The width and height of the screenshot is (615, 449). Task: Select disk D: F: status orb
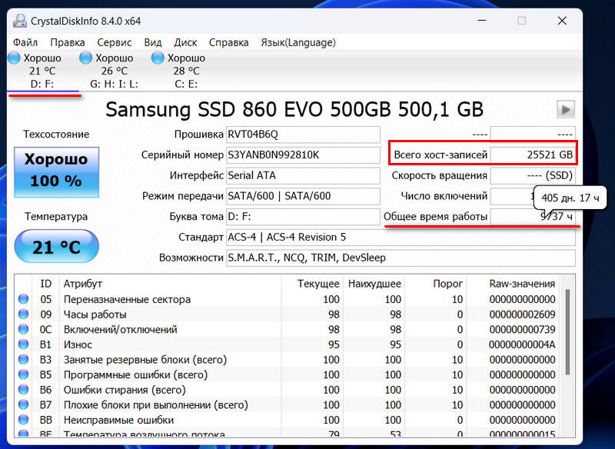point(14,58)
